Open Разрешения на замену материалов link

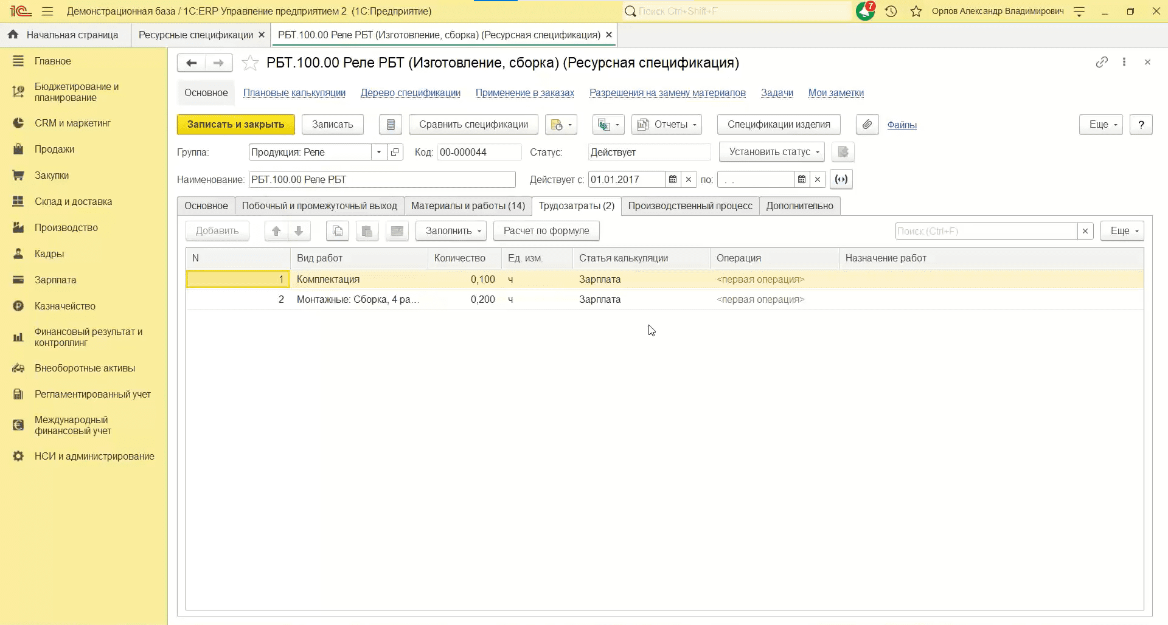click(667, 93)
